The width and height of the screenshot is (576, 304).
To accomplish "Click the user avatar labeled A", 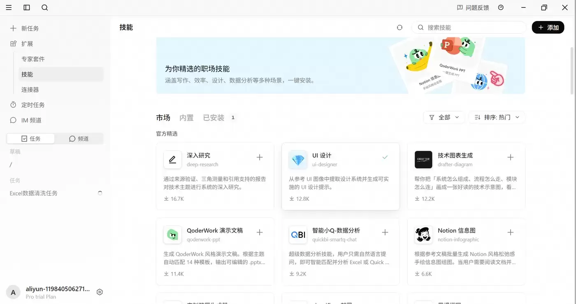I will click(x=13, y=292).
